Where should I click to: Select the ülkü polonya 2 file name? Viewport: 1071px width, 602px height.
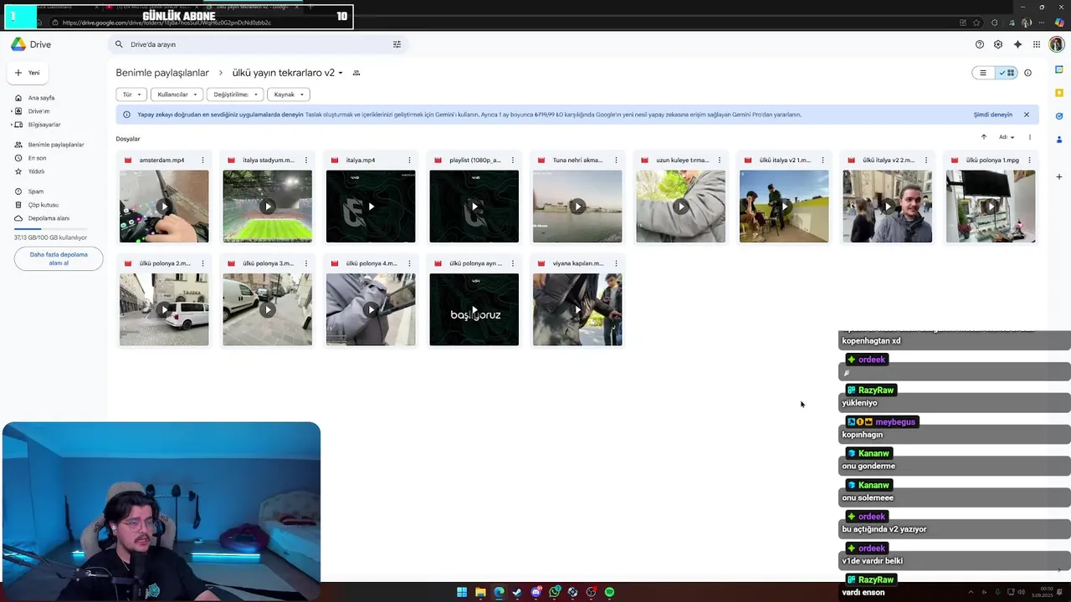[165, 263]
